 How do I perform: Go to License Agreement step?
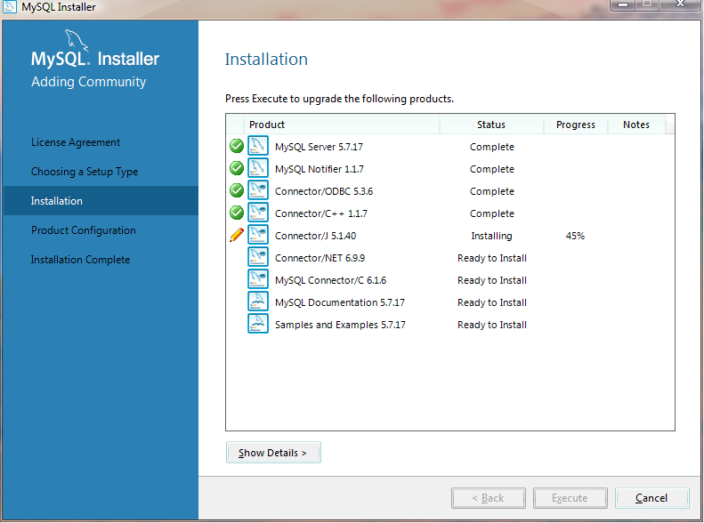(x=76, y=142)
